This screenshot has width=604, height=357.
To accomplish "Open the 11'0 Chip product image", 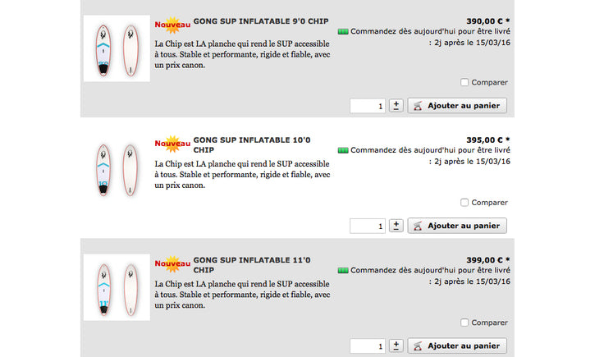I will 116,288.
